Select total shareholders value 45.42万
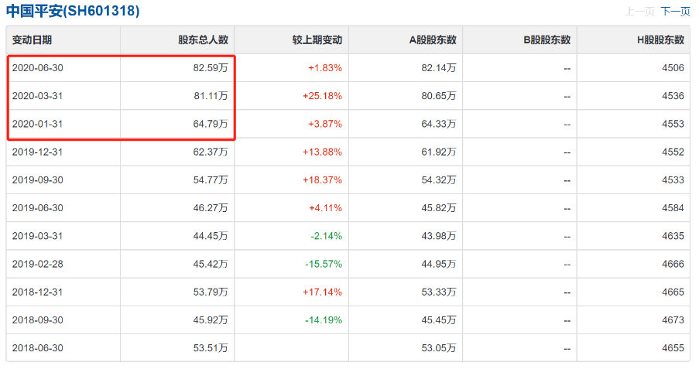Image resolution: width=699 pixels, height=369 pixels. pyautogui.click(x=211, y=264)
